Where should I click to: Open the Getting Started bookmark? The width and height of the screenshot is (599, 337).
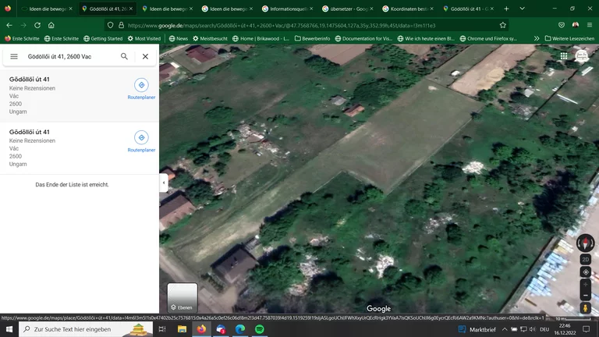pyautogui.click(x=103, y=38)
